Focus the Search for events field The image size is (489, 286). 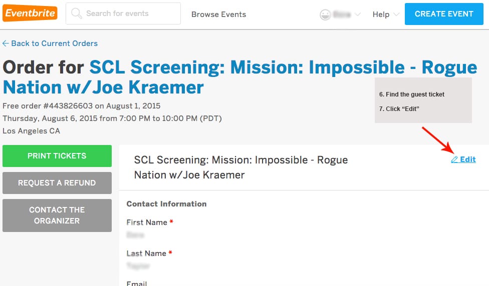click(x=130, y=13)
